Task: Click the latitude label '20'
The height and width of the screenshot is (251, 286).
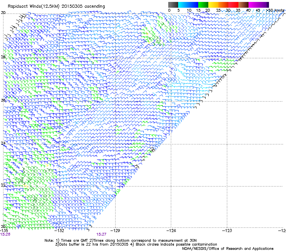Action: coord(3,227)
